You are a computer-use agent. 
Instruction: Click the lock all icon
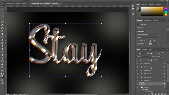(x=151, y=60)
